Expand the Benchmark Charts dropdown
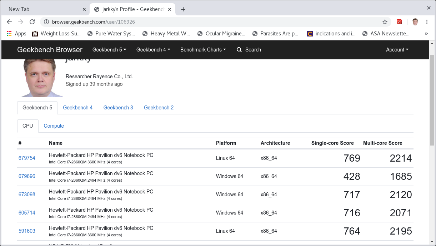The height and width of the screenshot is (246, 436). coord(203,50)
